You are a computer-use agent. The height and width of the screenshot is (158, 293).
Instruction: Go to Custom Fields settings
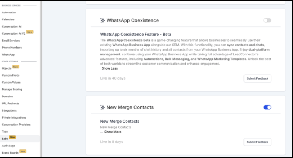click(x=11, y=75)
